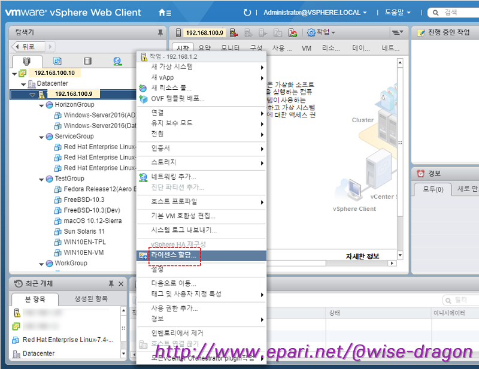479x369 pixels.
Task: Collapse the HorizonGroup node arrow
Action: tap(41, 105)
